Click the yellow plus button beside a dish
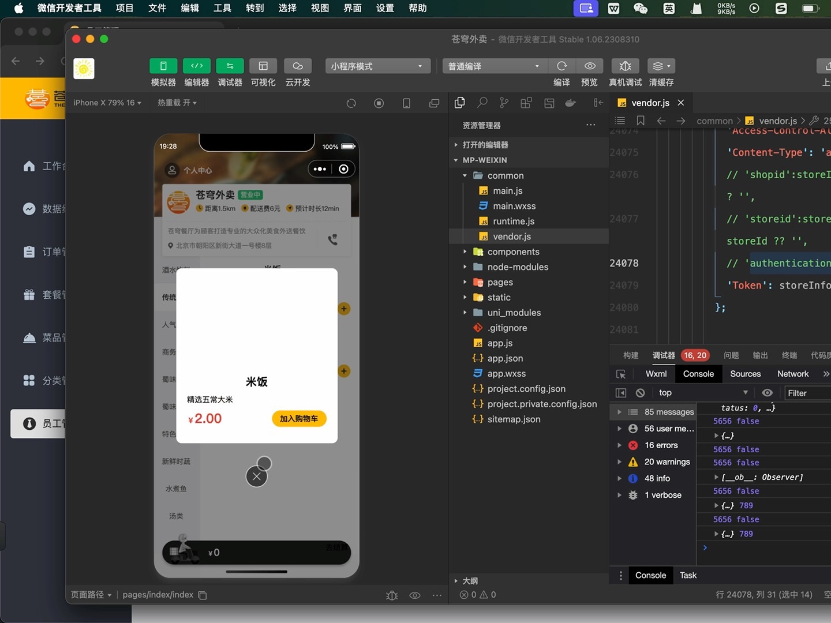This screenshot has height=623, width=831. point(344,309)
